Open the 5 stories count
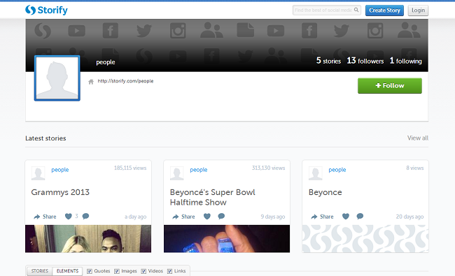This screenshot has height=276, width=455. click(x=328, y=61)
